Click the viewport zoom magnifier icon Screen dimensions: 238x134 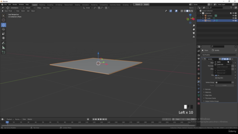tap(194, 26)
